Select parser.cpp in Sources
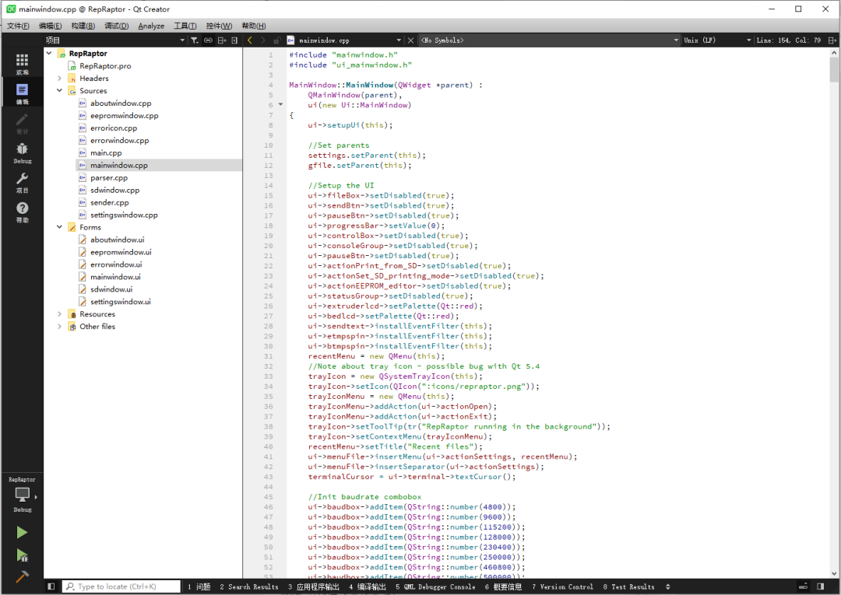The height and width of the screenshot is (595, 841). click(x=109, y=178)
